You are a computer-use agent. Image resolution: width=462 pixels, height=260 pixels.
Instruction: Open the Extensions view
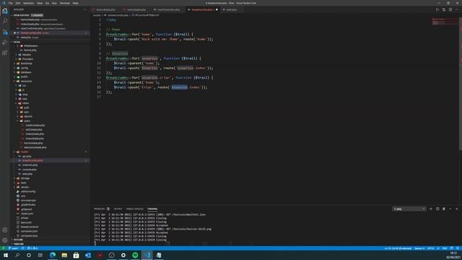click(5, 53)
